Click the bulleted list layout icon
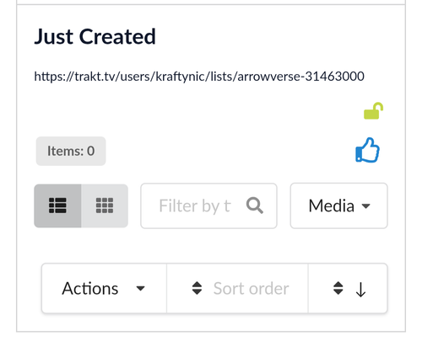422x352 pixels. (x=57, y=205)
